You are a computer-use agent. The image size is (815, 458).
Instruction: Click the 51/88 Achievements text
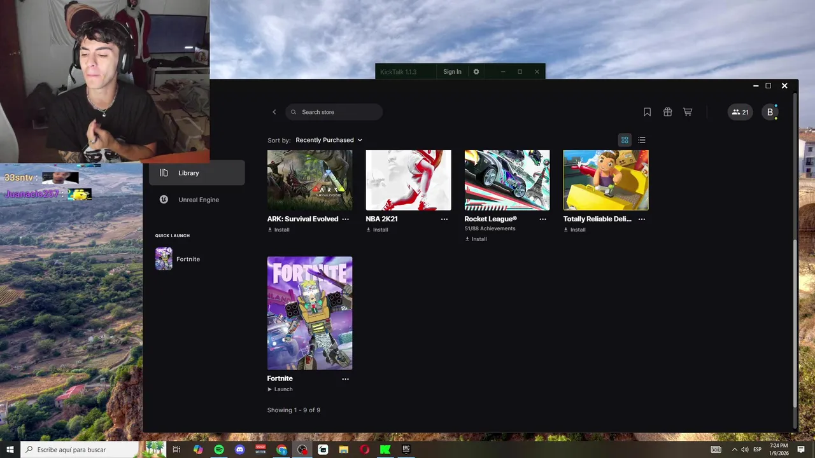490,228
